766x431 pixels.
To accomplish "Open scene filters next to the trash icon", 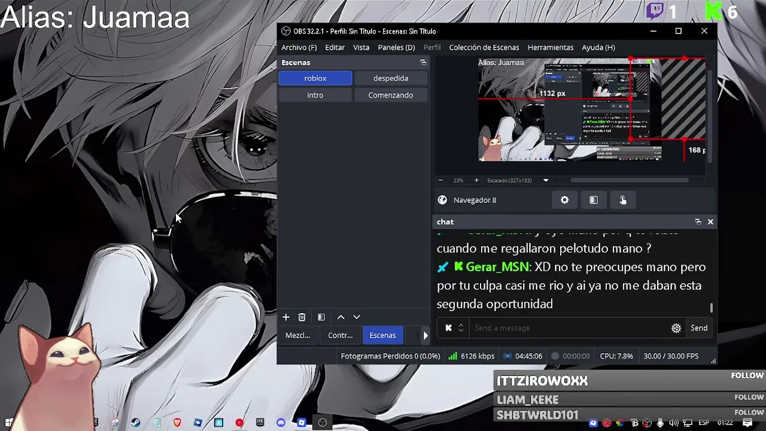I will (x=321, y=317).
